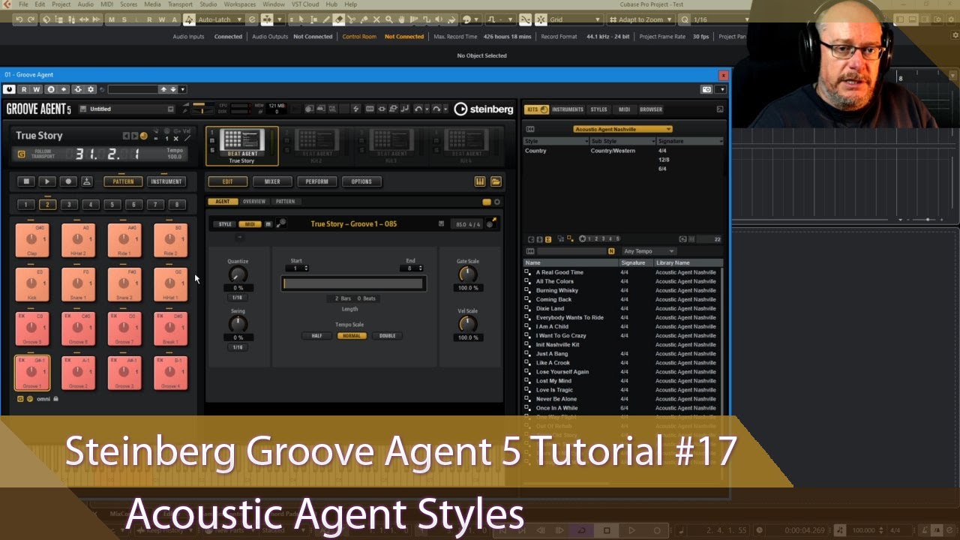Select Beat Agent True Story kit slot

242,145
